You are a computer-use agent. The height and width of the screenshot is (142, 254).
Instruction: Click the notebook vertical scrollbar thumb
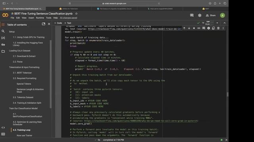tap(227, 94)
